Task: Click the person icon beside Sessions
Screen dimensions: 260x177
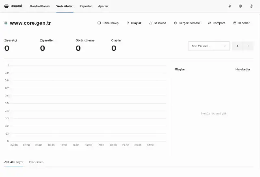Action: [151, 23]
